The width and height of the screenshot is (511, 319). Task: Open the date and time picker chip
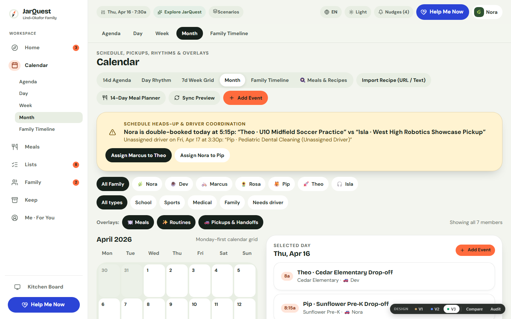123,12
